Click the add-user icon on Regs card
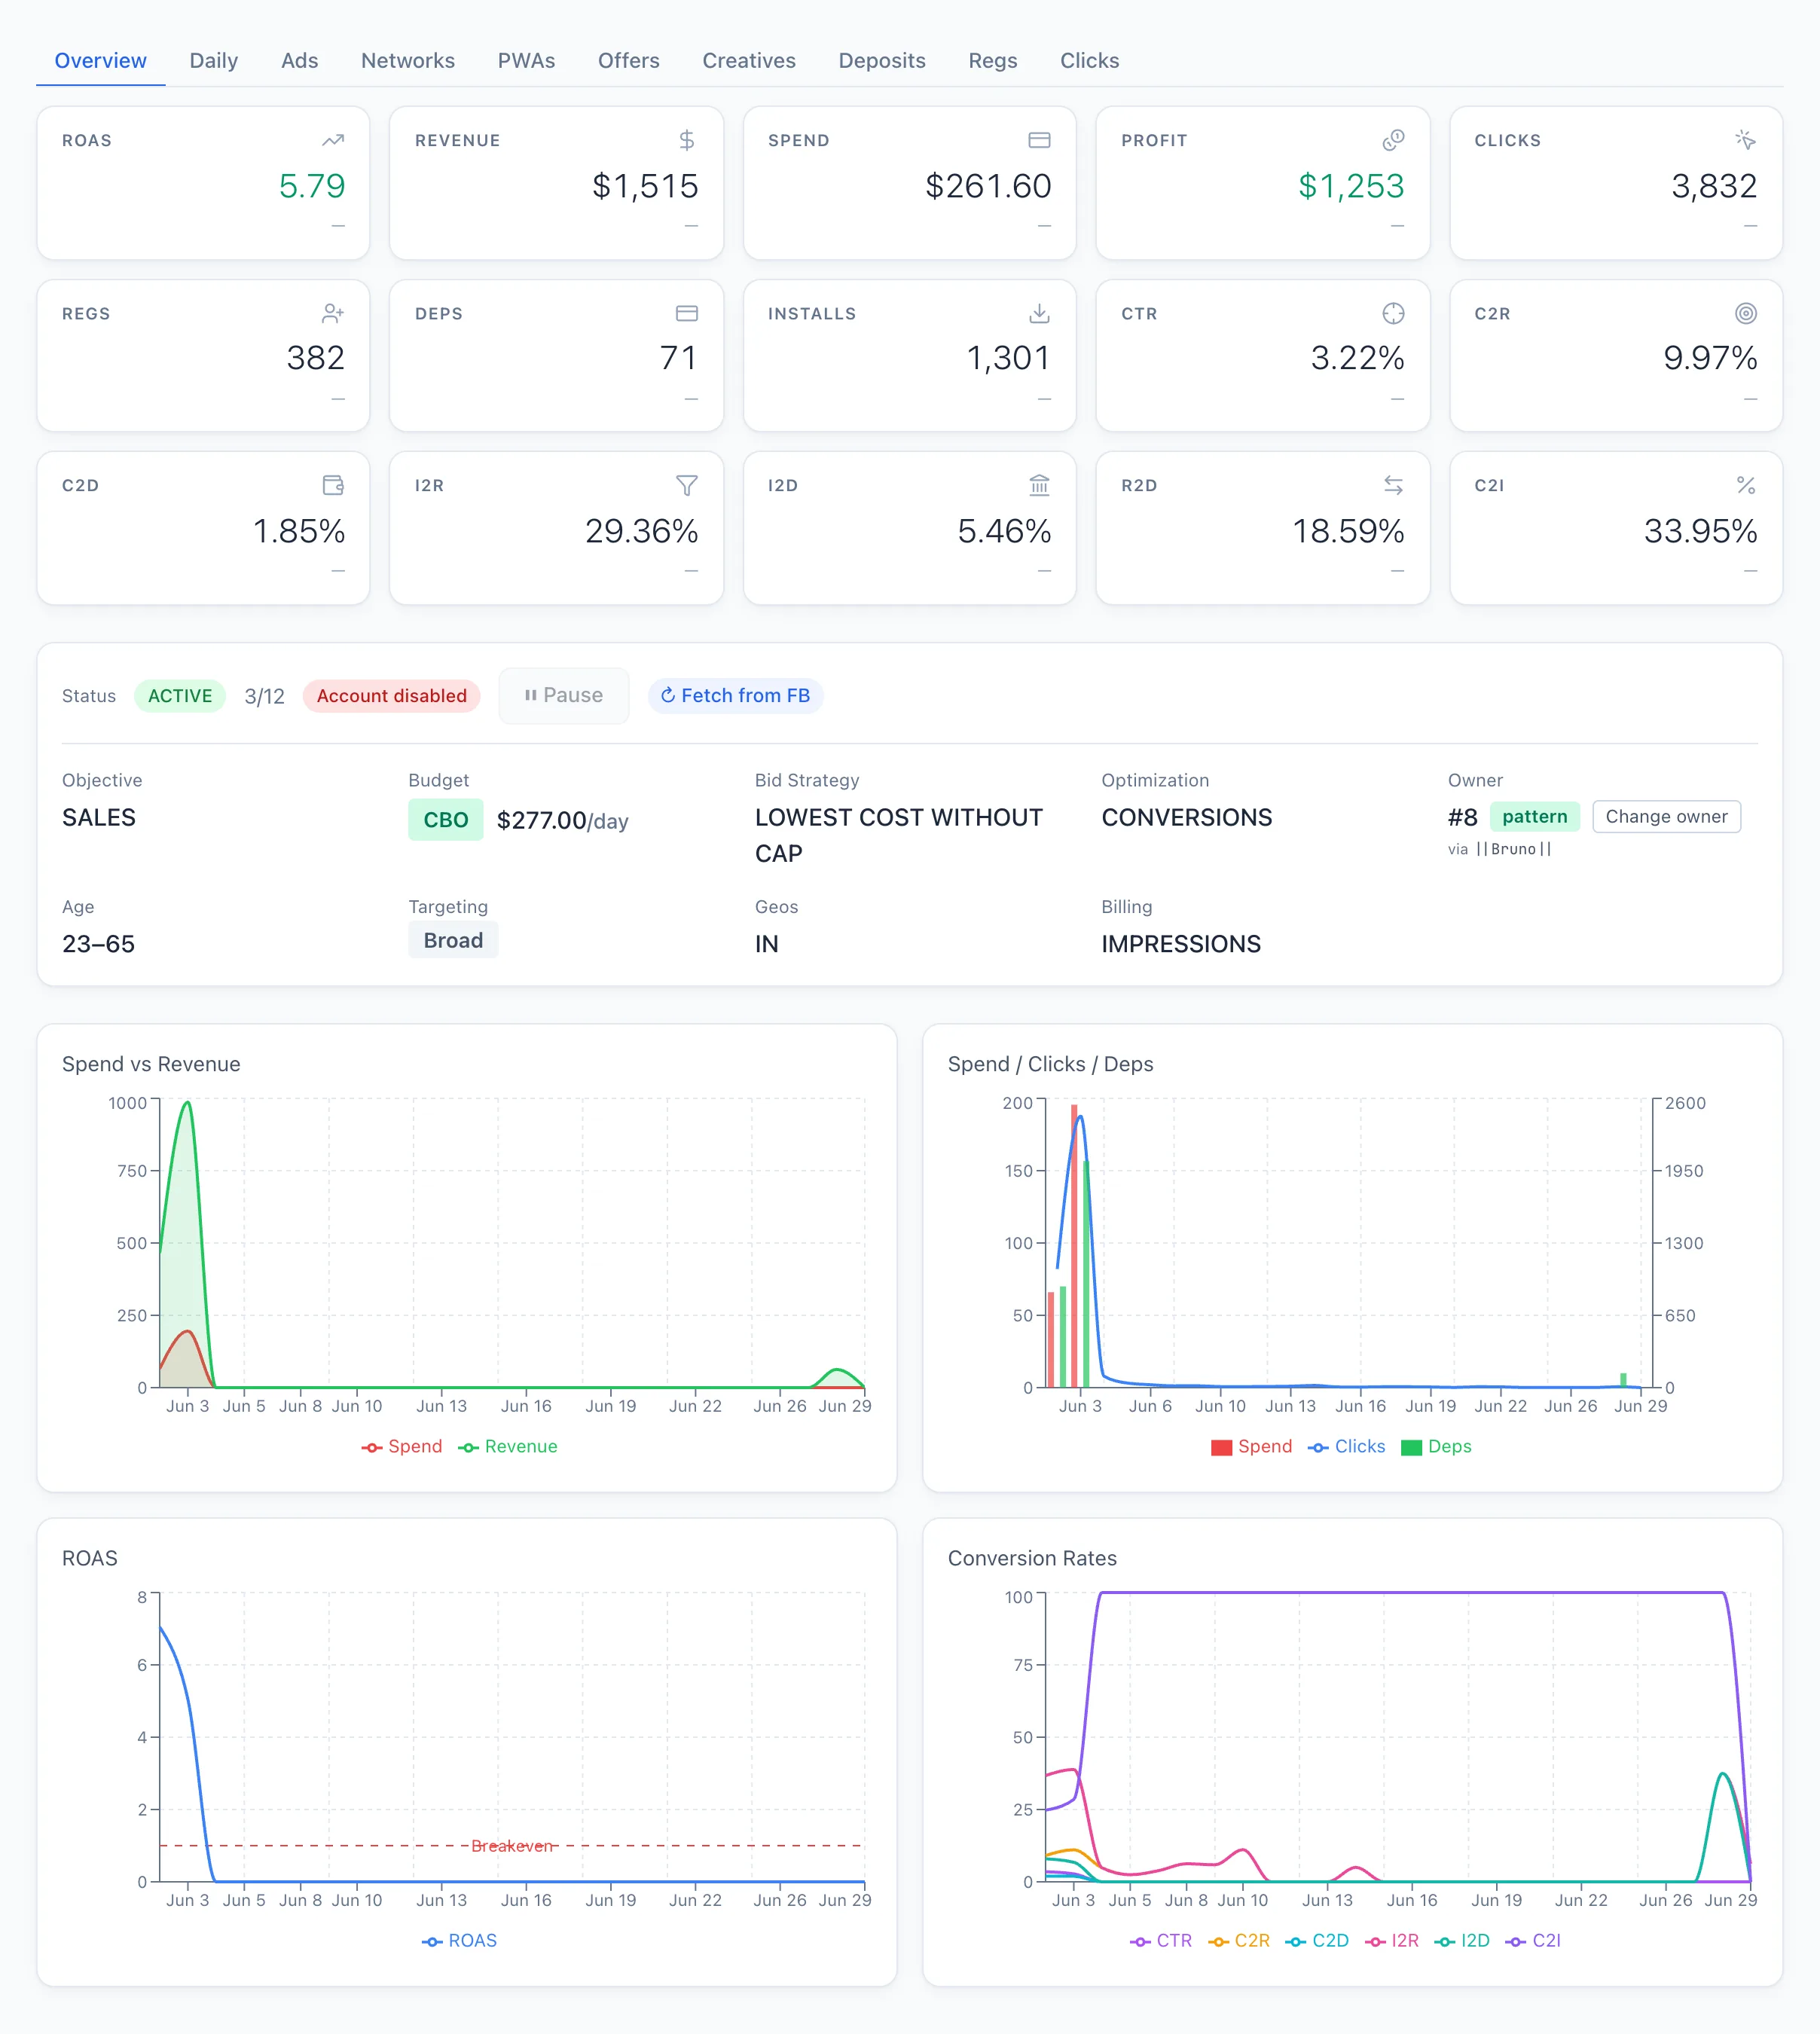Image resolution: width=1820 pixels, height=2034 pixels. tap(333, 313)
